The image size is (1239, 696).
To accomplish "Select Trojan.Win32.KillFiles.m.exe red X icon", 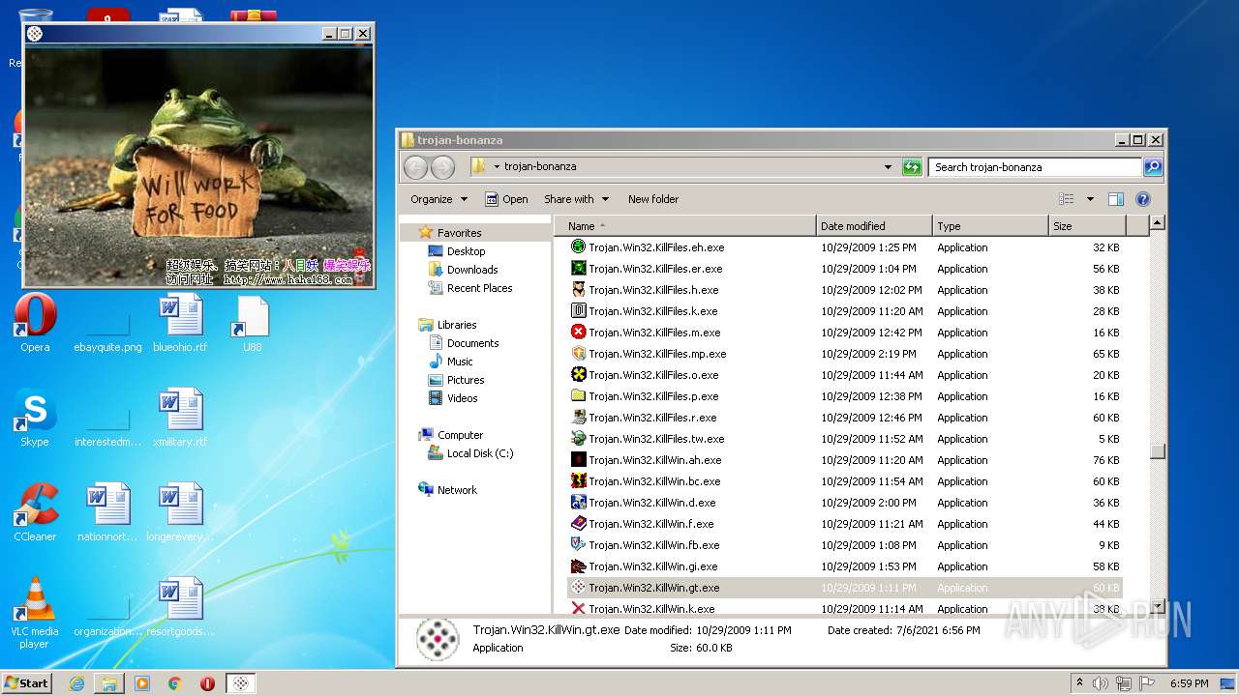I will point(579,333).
